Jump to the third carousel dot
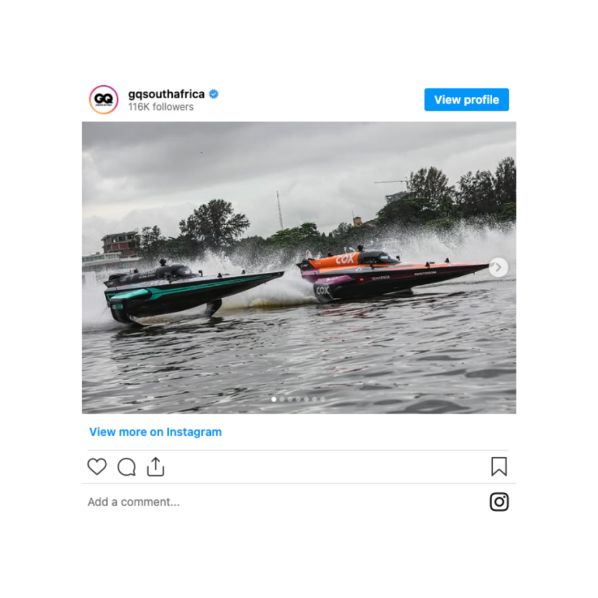 (290, 399)
